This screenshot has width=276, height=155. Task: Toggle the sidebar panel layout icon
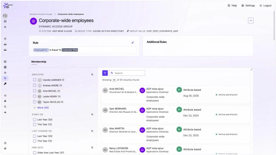pos(5,143)
